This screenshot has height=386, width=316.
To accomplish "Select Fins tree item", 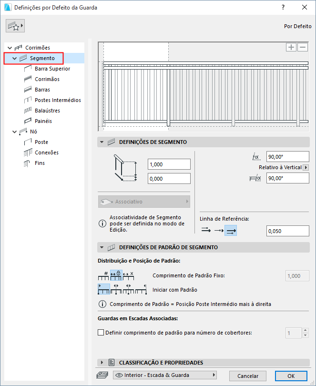I will coord(40,163).
